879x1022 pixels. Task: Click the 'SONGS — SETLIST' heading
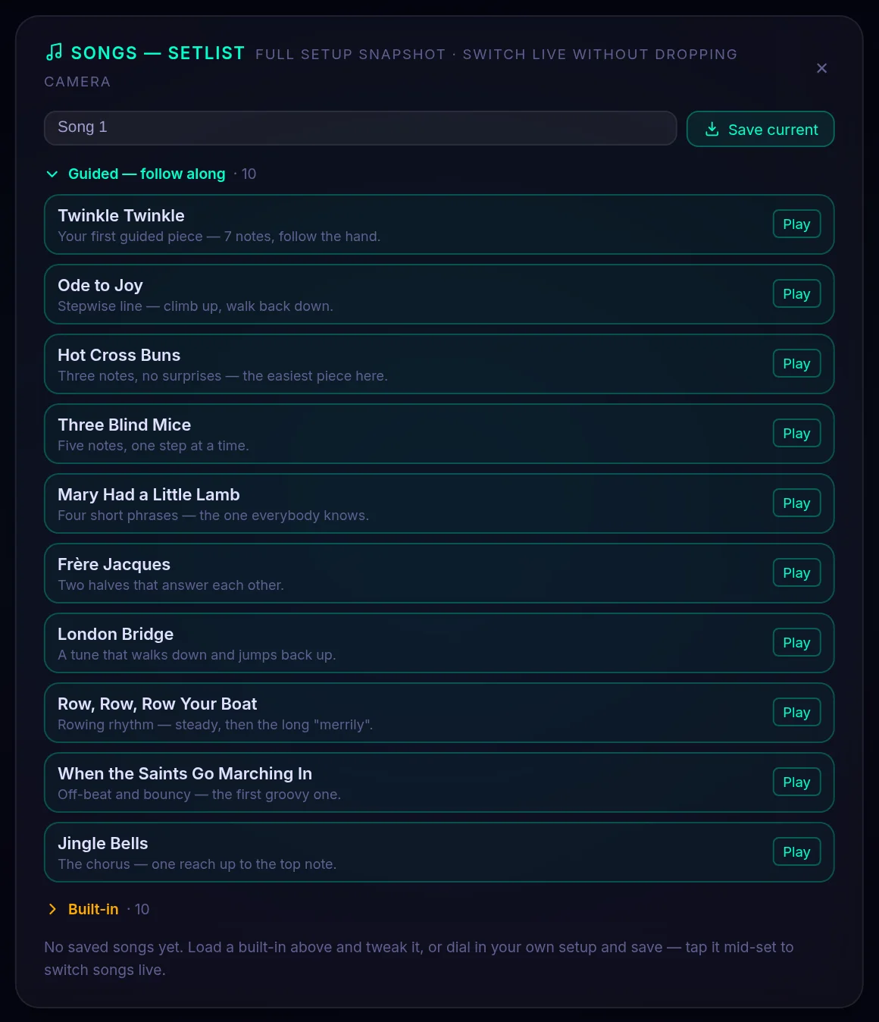tap(158, 53)
